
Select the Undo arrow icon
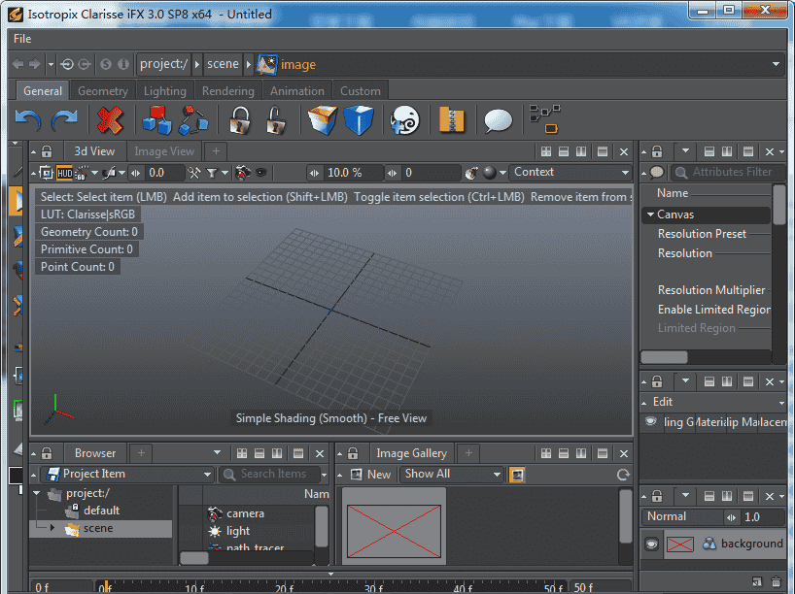click(x=29, y=119)
